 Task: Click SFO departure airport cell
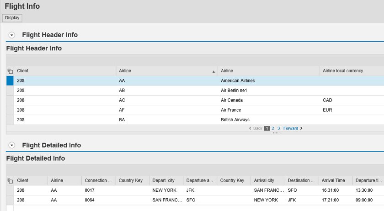[200, 200]
